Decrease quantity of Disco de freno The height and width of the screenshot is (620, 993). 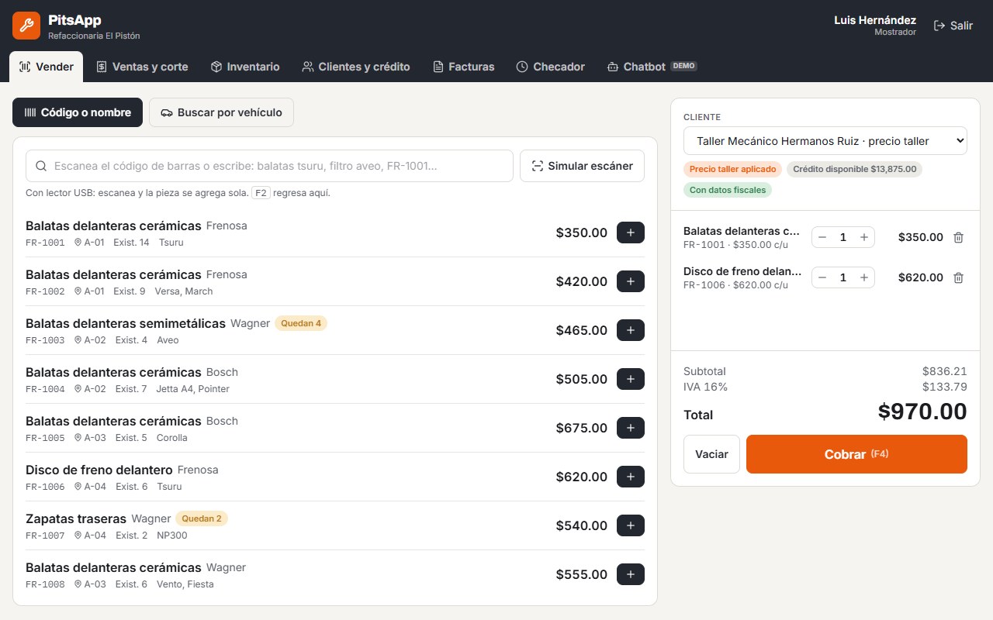point(822,277)
